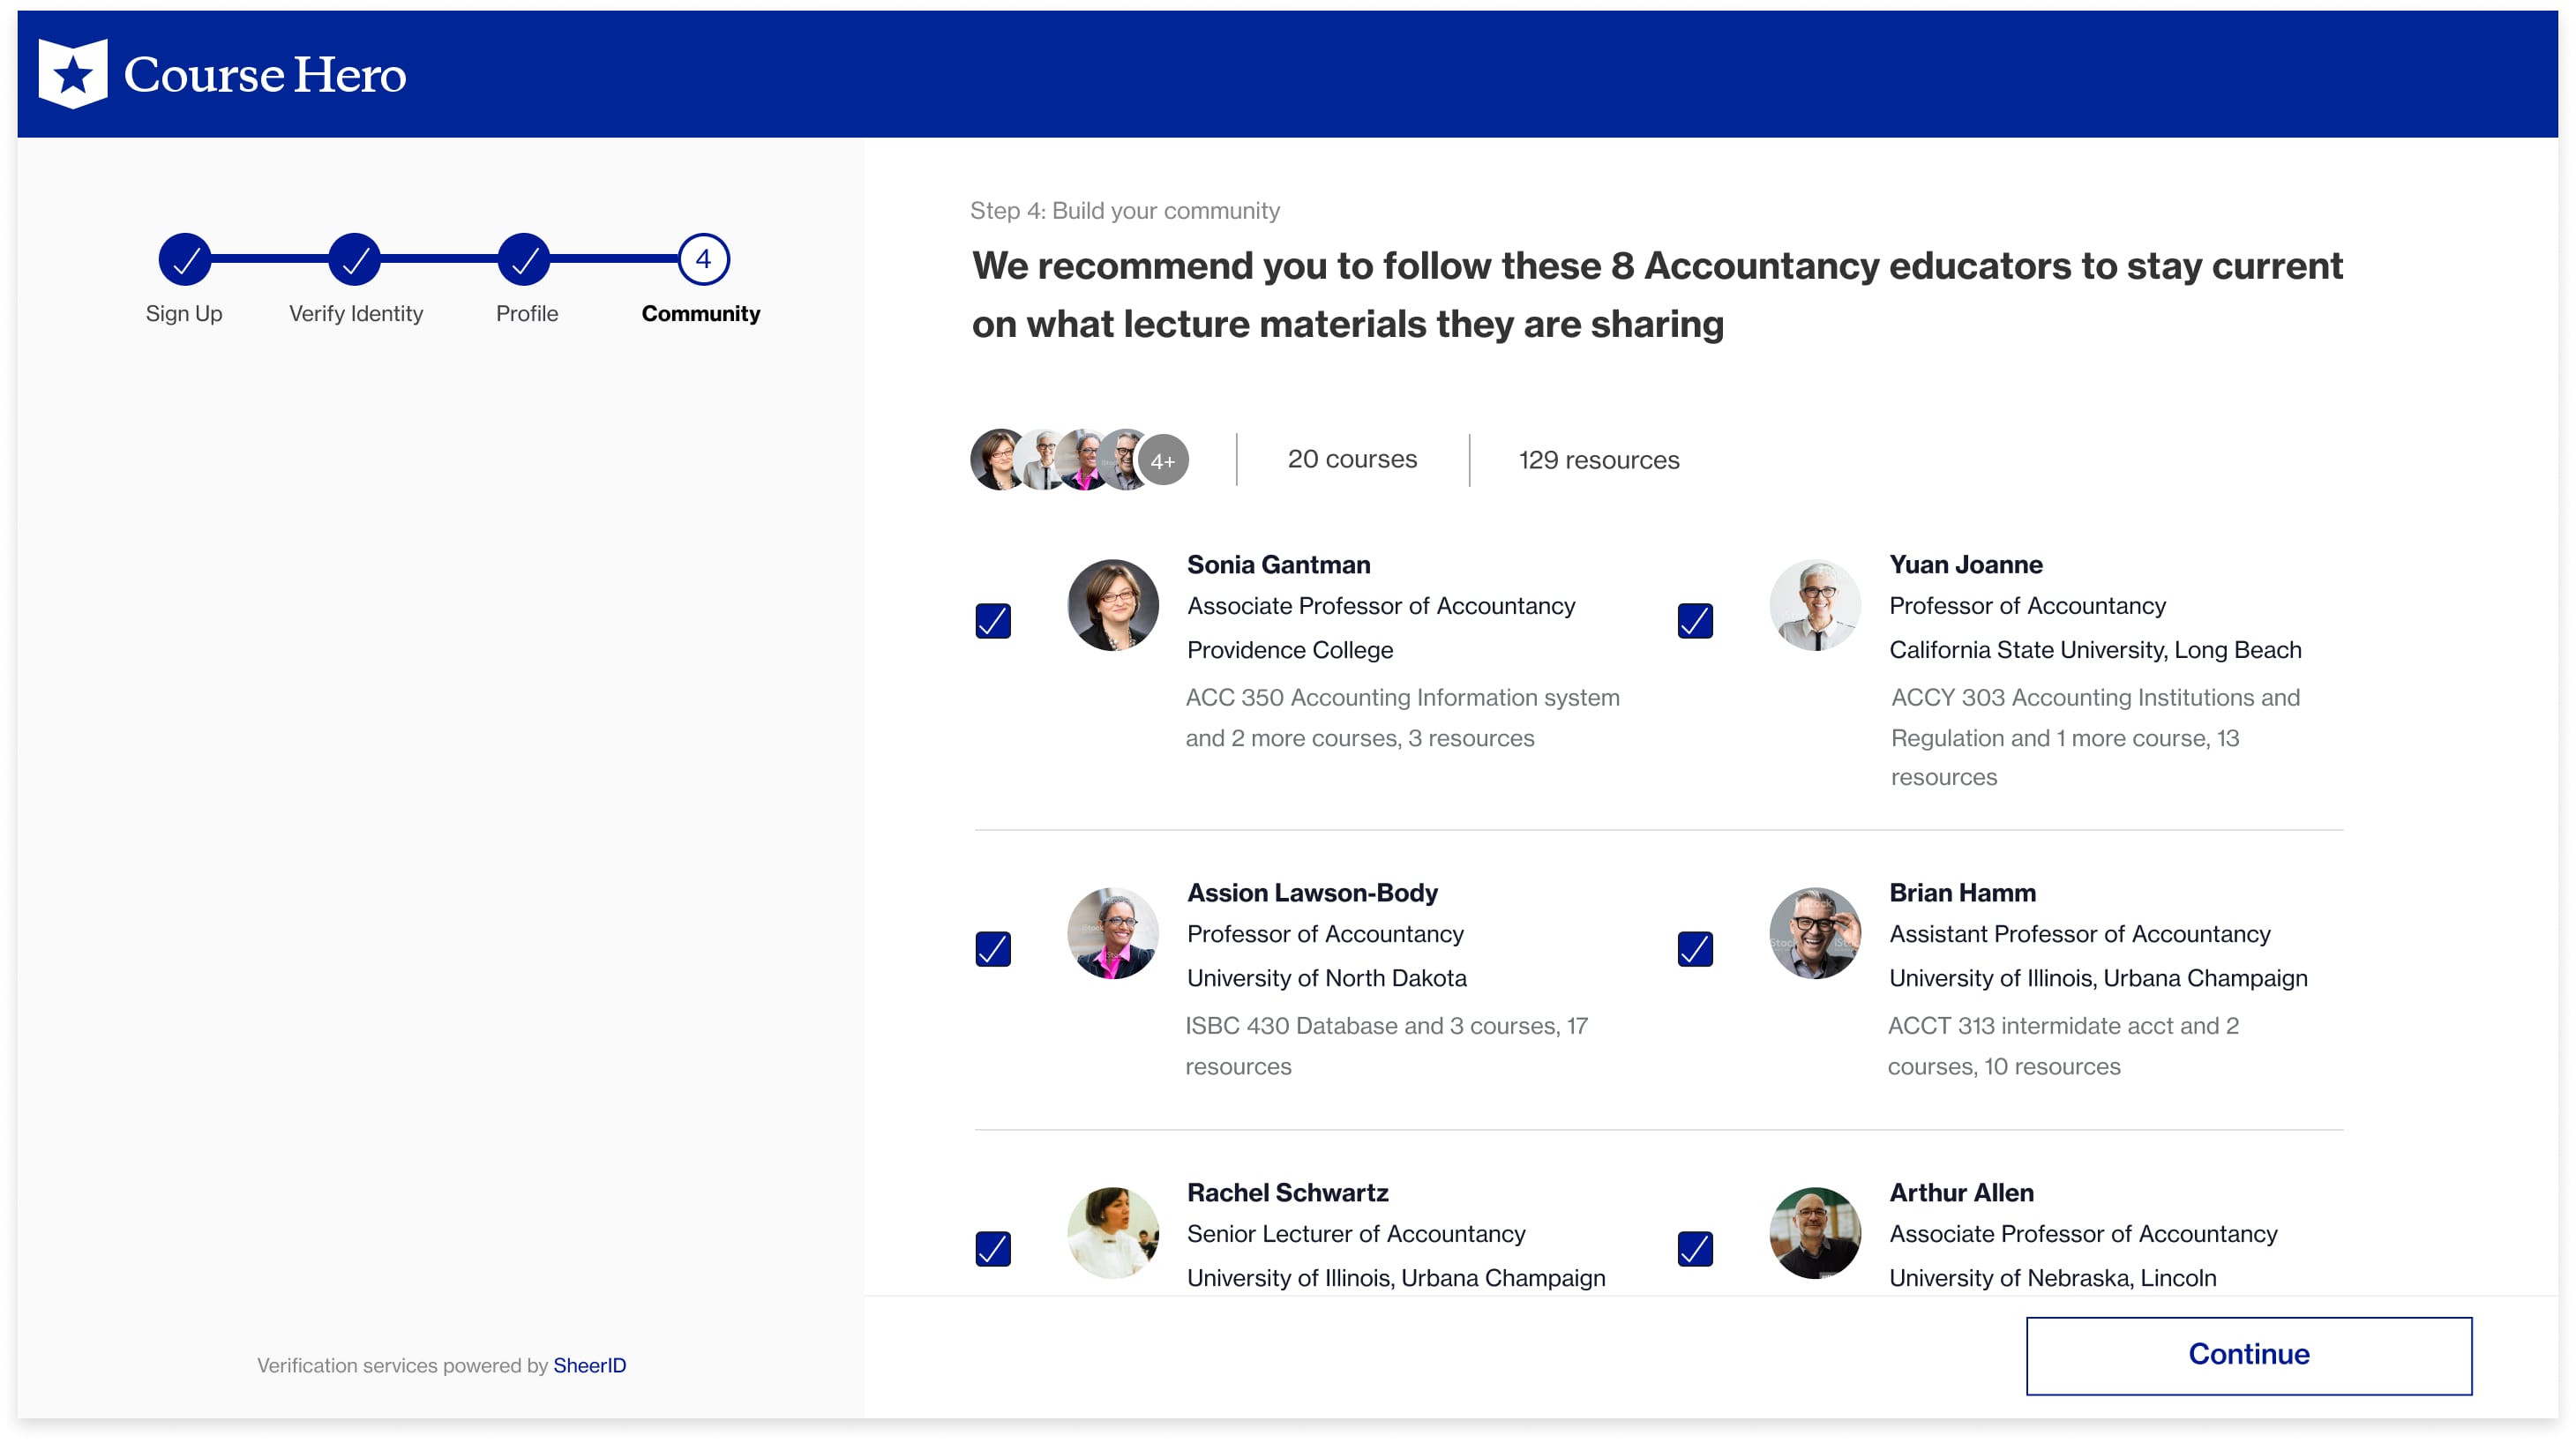Viewport: 2576px width, 1443px height.
Task: Toggle the Assion Lawson-Body follow checkbox
Action: pyautogui.click(x=993, y=949)
